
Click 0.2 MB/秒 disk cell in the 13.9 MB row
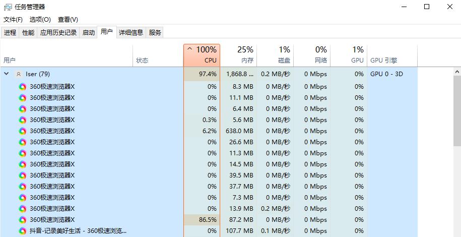tap(276, 209)
